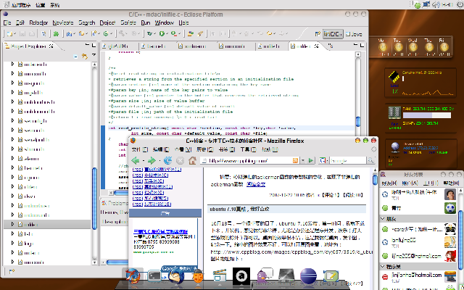Click the Firefox icon in the dock
Screen dimensions: 464x290
(132, 275)
